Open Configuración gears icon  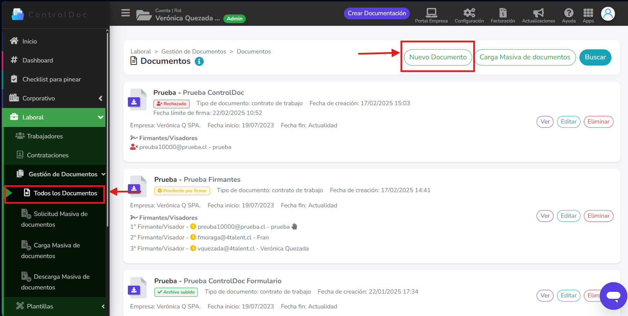(469, 13)
